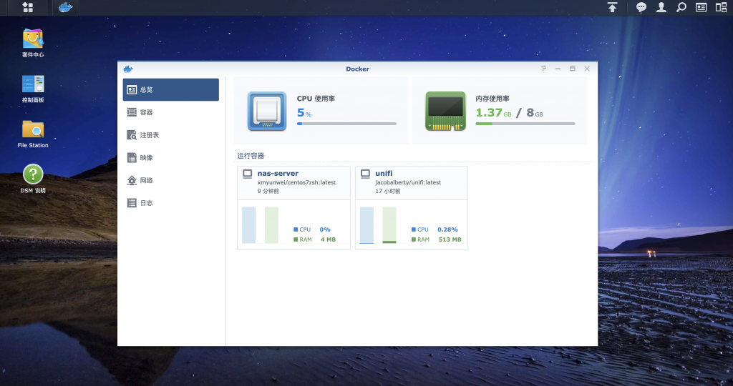Screen dimensions: 733x386
Task: Open the search magnifier icon
Action: [x=681, y=7]
